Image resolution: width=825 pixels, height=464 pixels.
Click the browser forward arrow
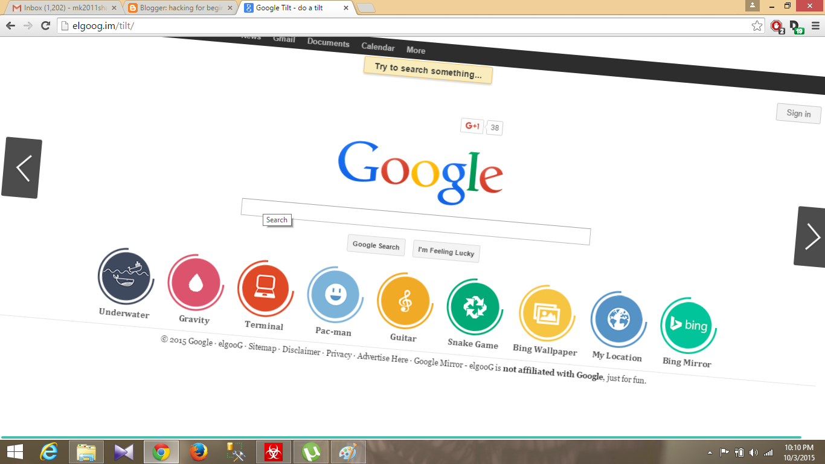click(28, 25)
